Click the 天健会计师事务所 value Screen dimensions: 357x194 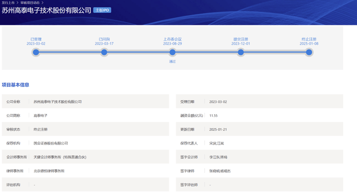60,157
